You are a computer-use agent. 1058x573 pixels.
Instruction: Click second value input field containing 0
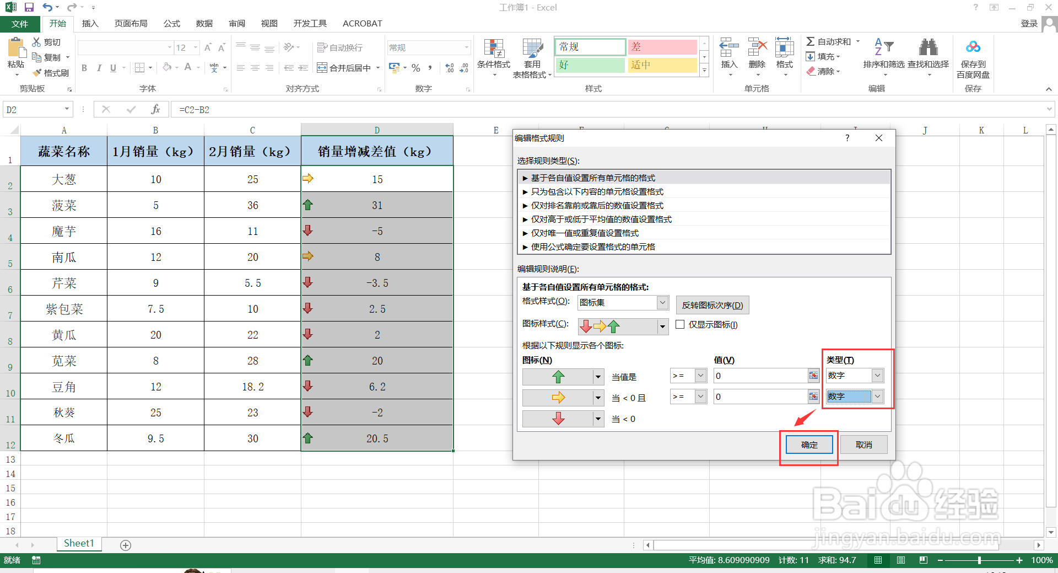coord(760,397)
